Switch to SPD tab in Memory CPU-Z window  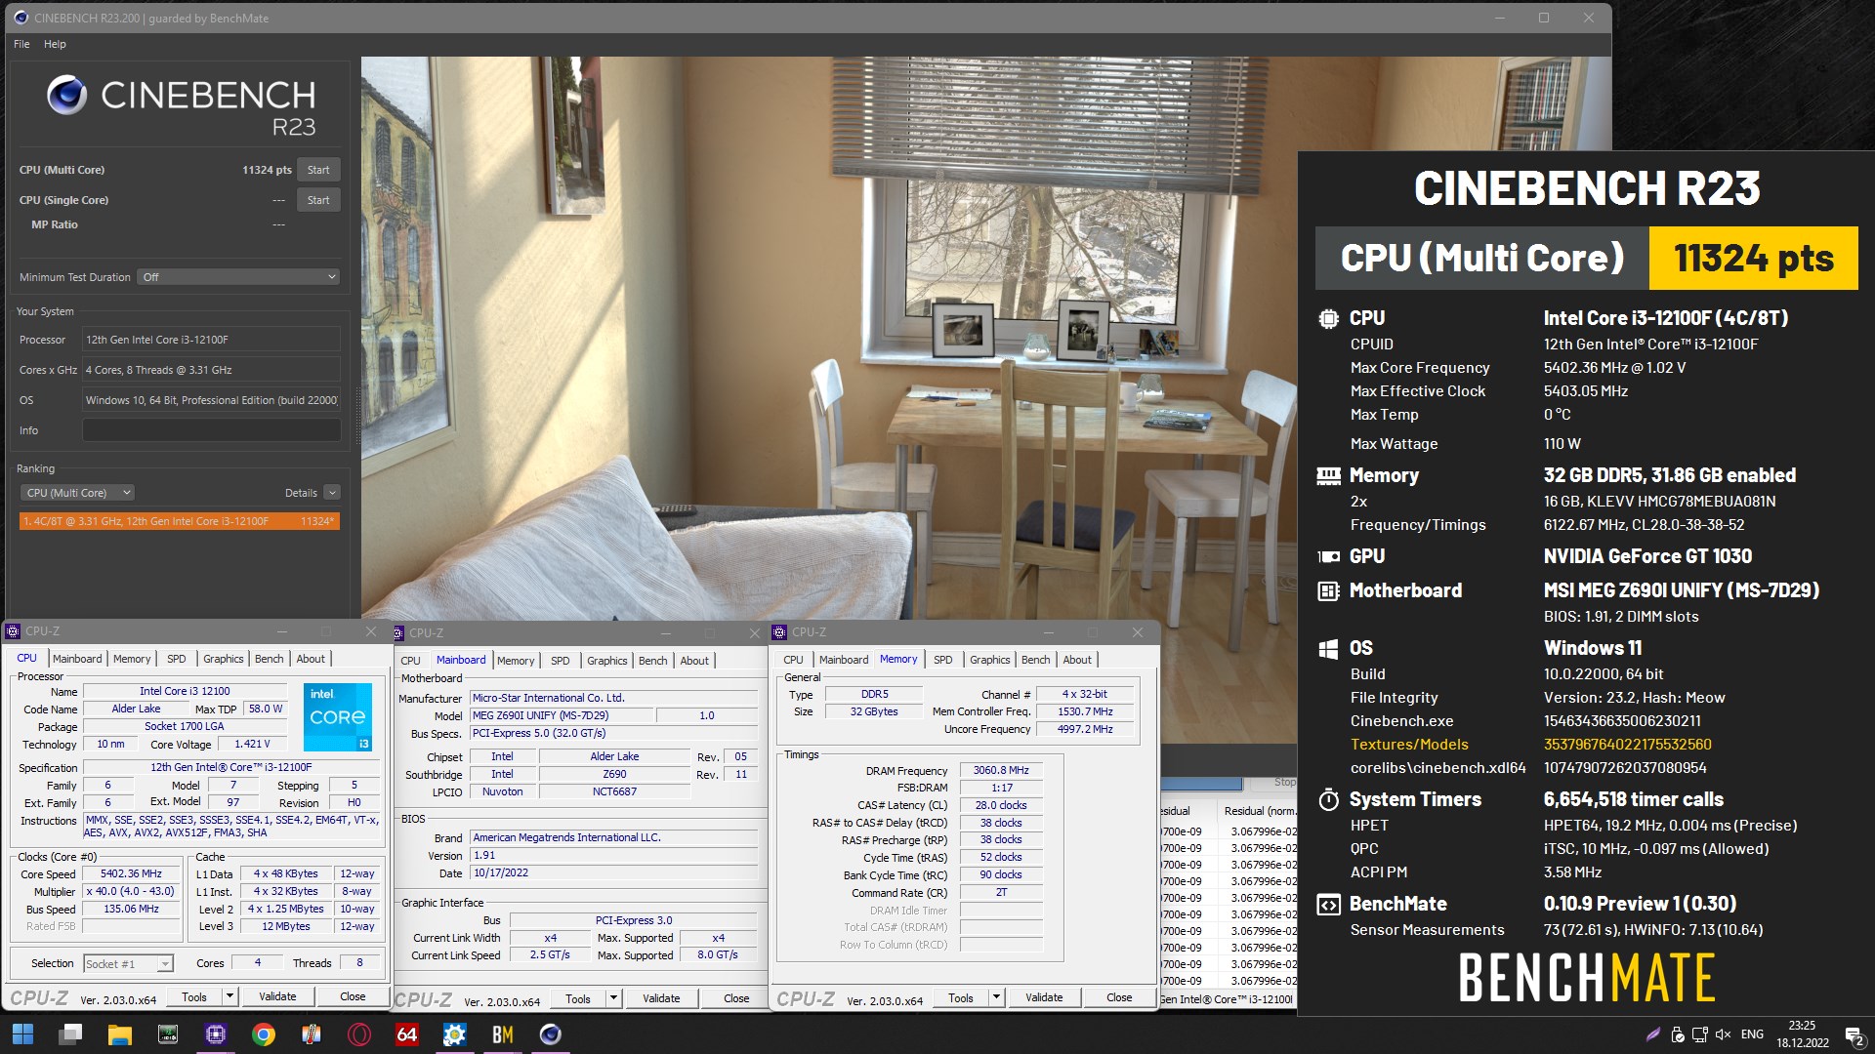click(x=942, y=660)
